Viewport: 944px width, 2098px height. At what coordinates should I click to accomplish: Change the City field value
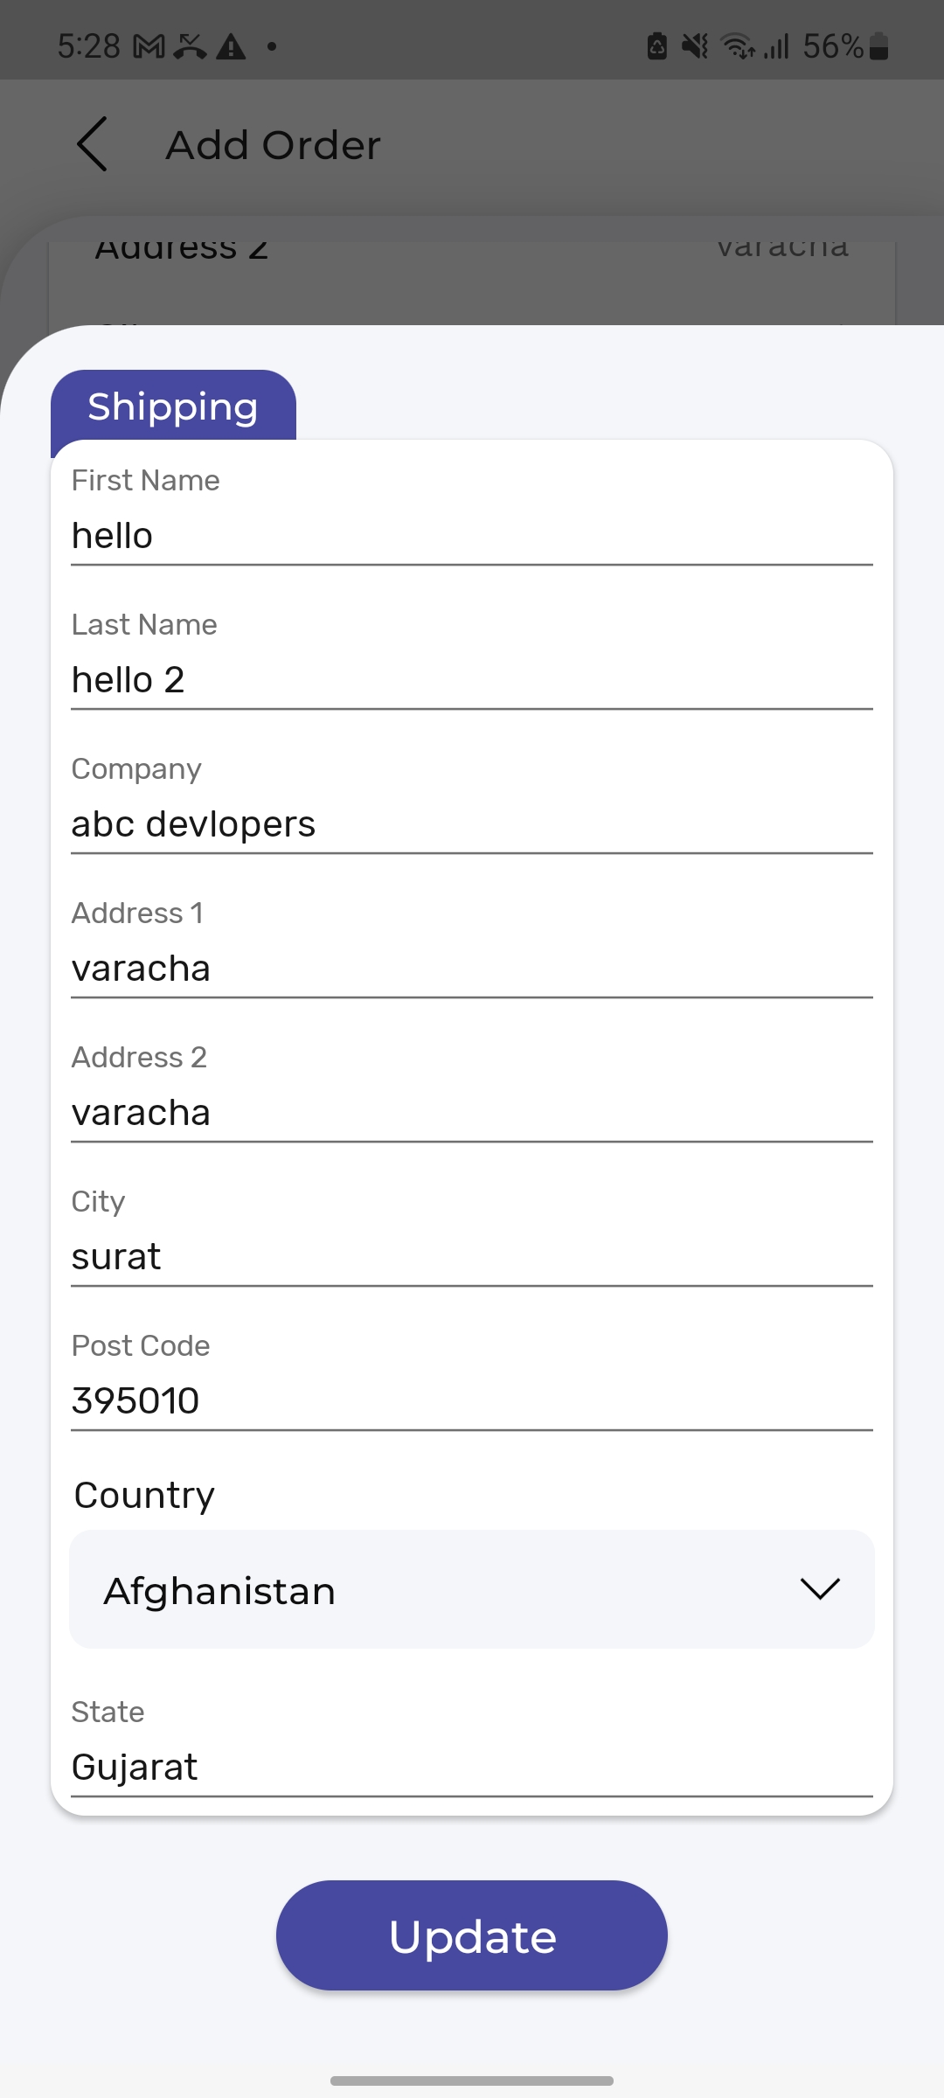pyautogui.click(x=472, y=1256)
